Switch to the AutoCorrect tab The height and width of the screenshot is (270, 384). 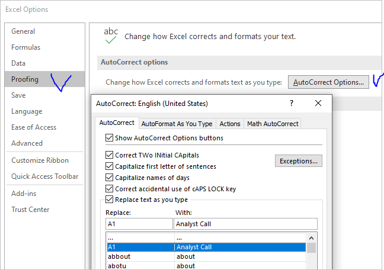click(117, 123)
